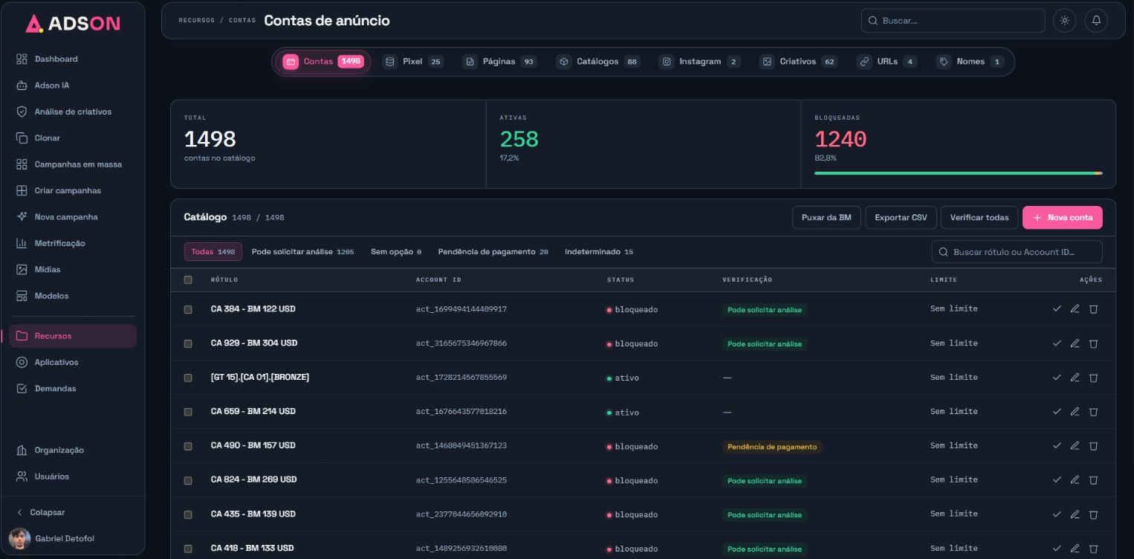The width and height of the screenshot is (1134, 559).
Task: Switch to the Pixel tab
Action: click(x=413, y=62)
